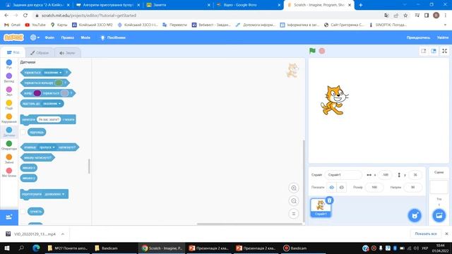The image size is (452, 254).
Task: Open the Scratch logo home link
Action: 13,37
